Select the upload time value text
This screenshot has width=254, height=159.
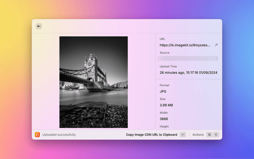[188, 73]
